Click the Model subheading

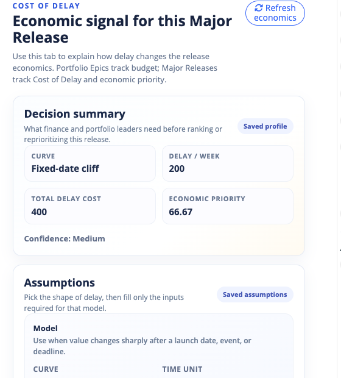[x=45, y=328]
